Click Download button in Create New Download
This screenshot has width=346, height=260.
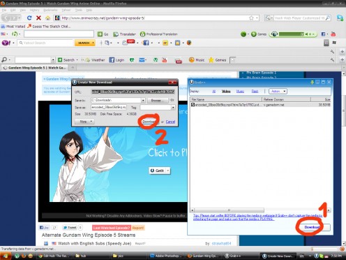pyautogui.click(x=149, y=122)
